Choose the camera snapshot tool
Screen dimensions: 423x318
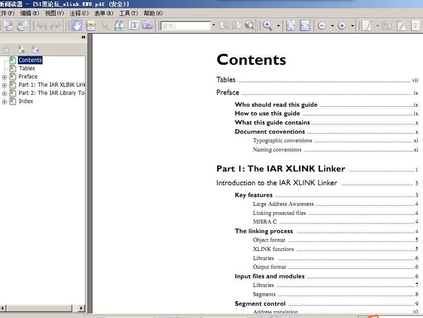[x=148, y=25]
